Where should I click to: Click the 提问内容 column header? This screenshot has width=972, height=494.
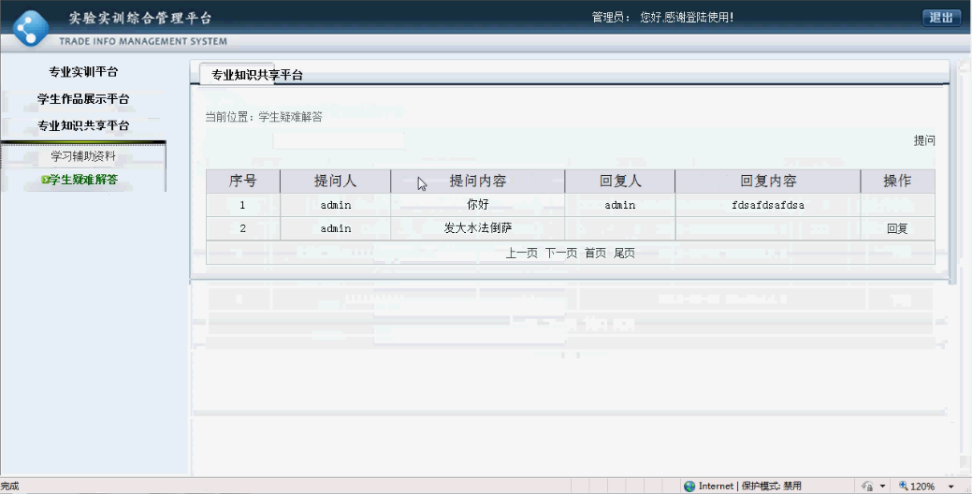[477, 181]
